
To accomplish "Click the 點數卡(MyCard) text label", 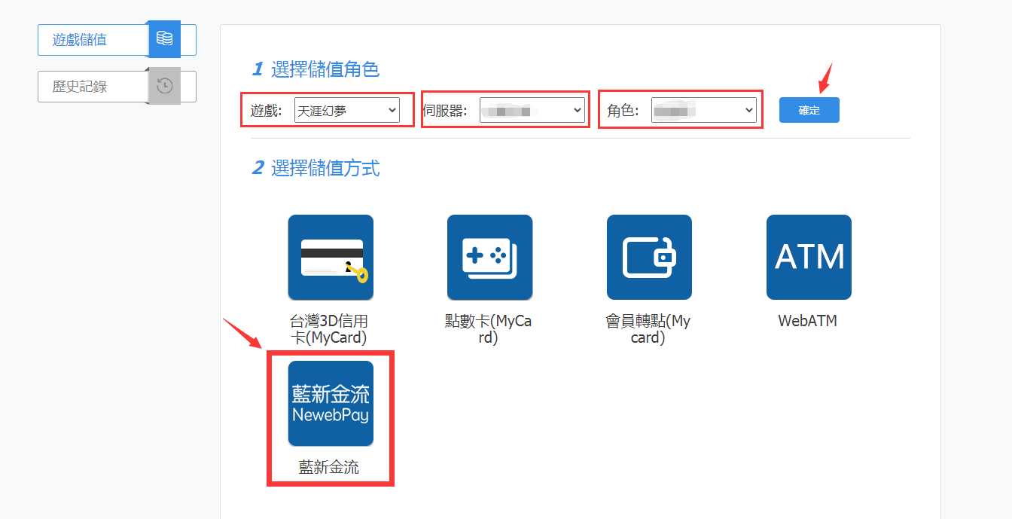I will click(489, 330).
